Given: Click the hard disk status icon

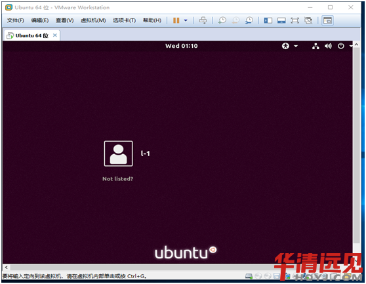Looking at the screenshot, I should [x=249, y=276].
